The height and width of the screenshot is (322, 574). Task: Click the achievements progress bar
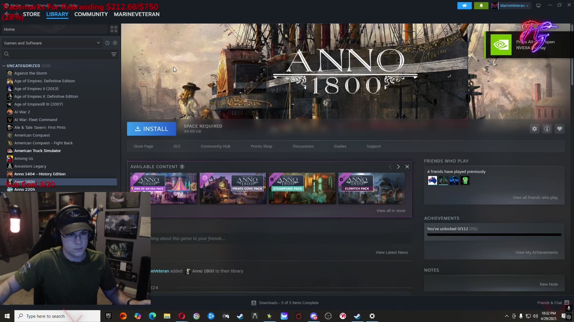(494, 234)
